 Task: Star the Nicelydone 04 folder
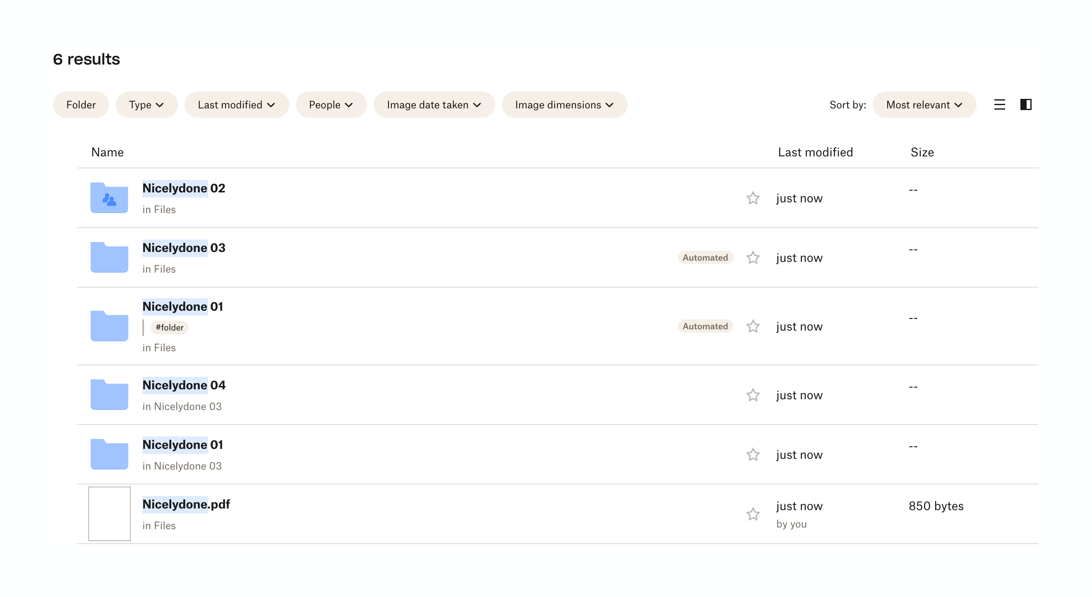(752, 395)
